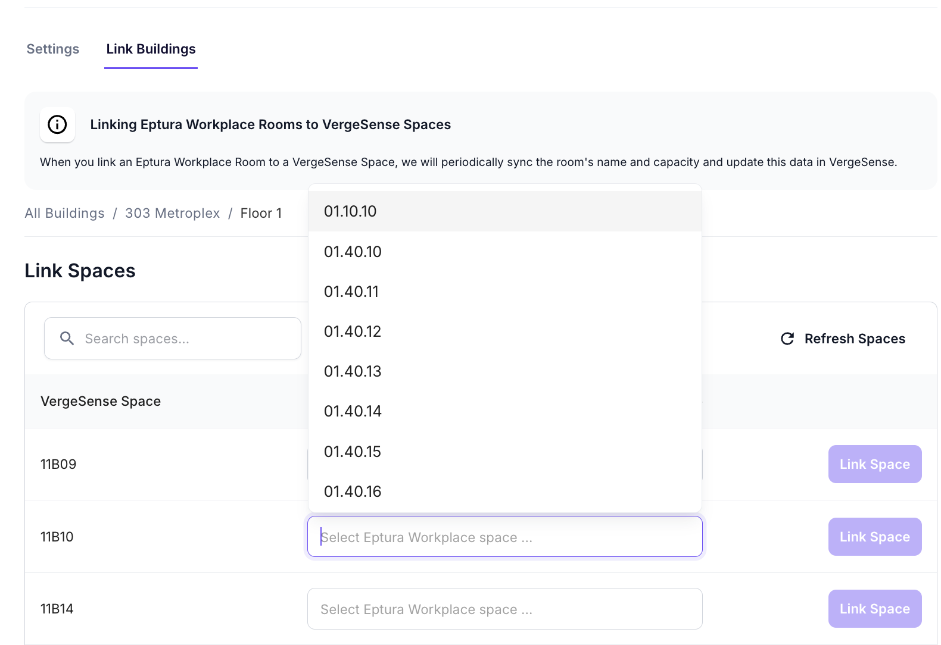Open the 11B14 Eptura Workplace space dropdown
The image size is (941, 645).
tap(505, 609)
